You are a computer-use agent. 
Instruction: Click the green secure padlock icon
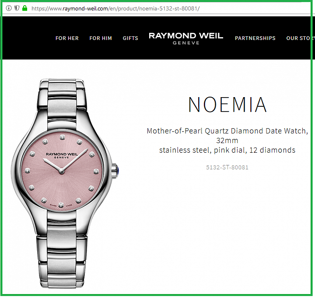pyautogui.click(x=24, y=8)
